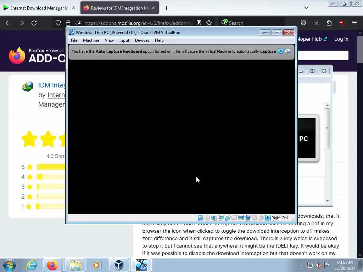Click the Right Ctrl host key label
The height and width of the screenshot is (272, 363).
coord(279,218)
